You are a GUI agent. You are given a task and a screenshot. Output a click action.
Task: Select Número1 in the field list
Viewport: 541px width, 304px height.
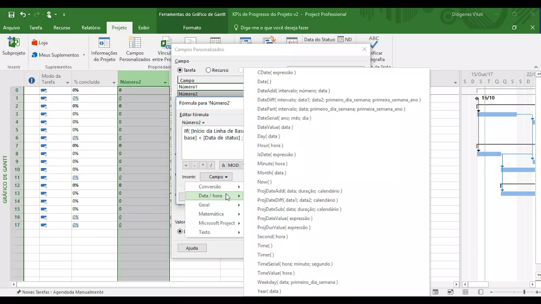[x=210, y=87]
